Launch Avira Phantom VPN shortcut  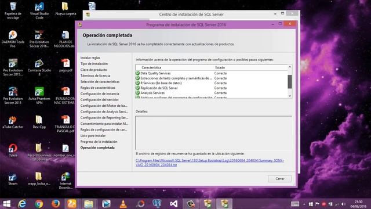coord(39,95)
